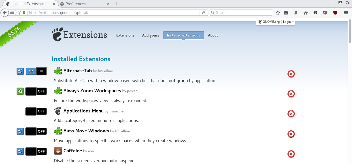Open Auto Move Windows title link
Screen dimensions: 352x164
[x=86, y=131]
